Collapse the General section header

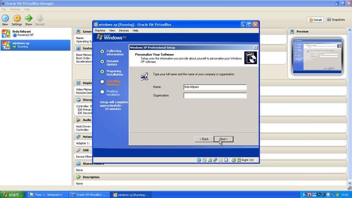pyautogui.click(x=83, y=31)
